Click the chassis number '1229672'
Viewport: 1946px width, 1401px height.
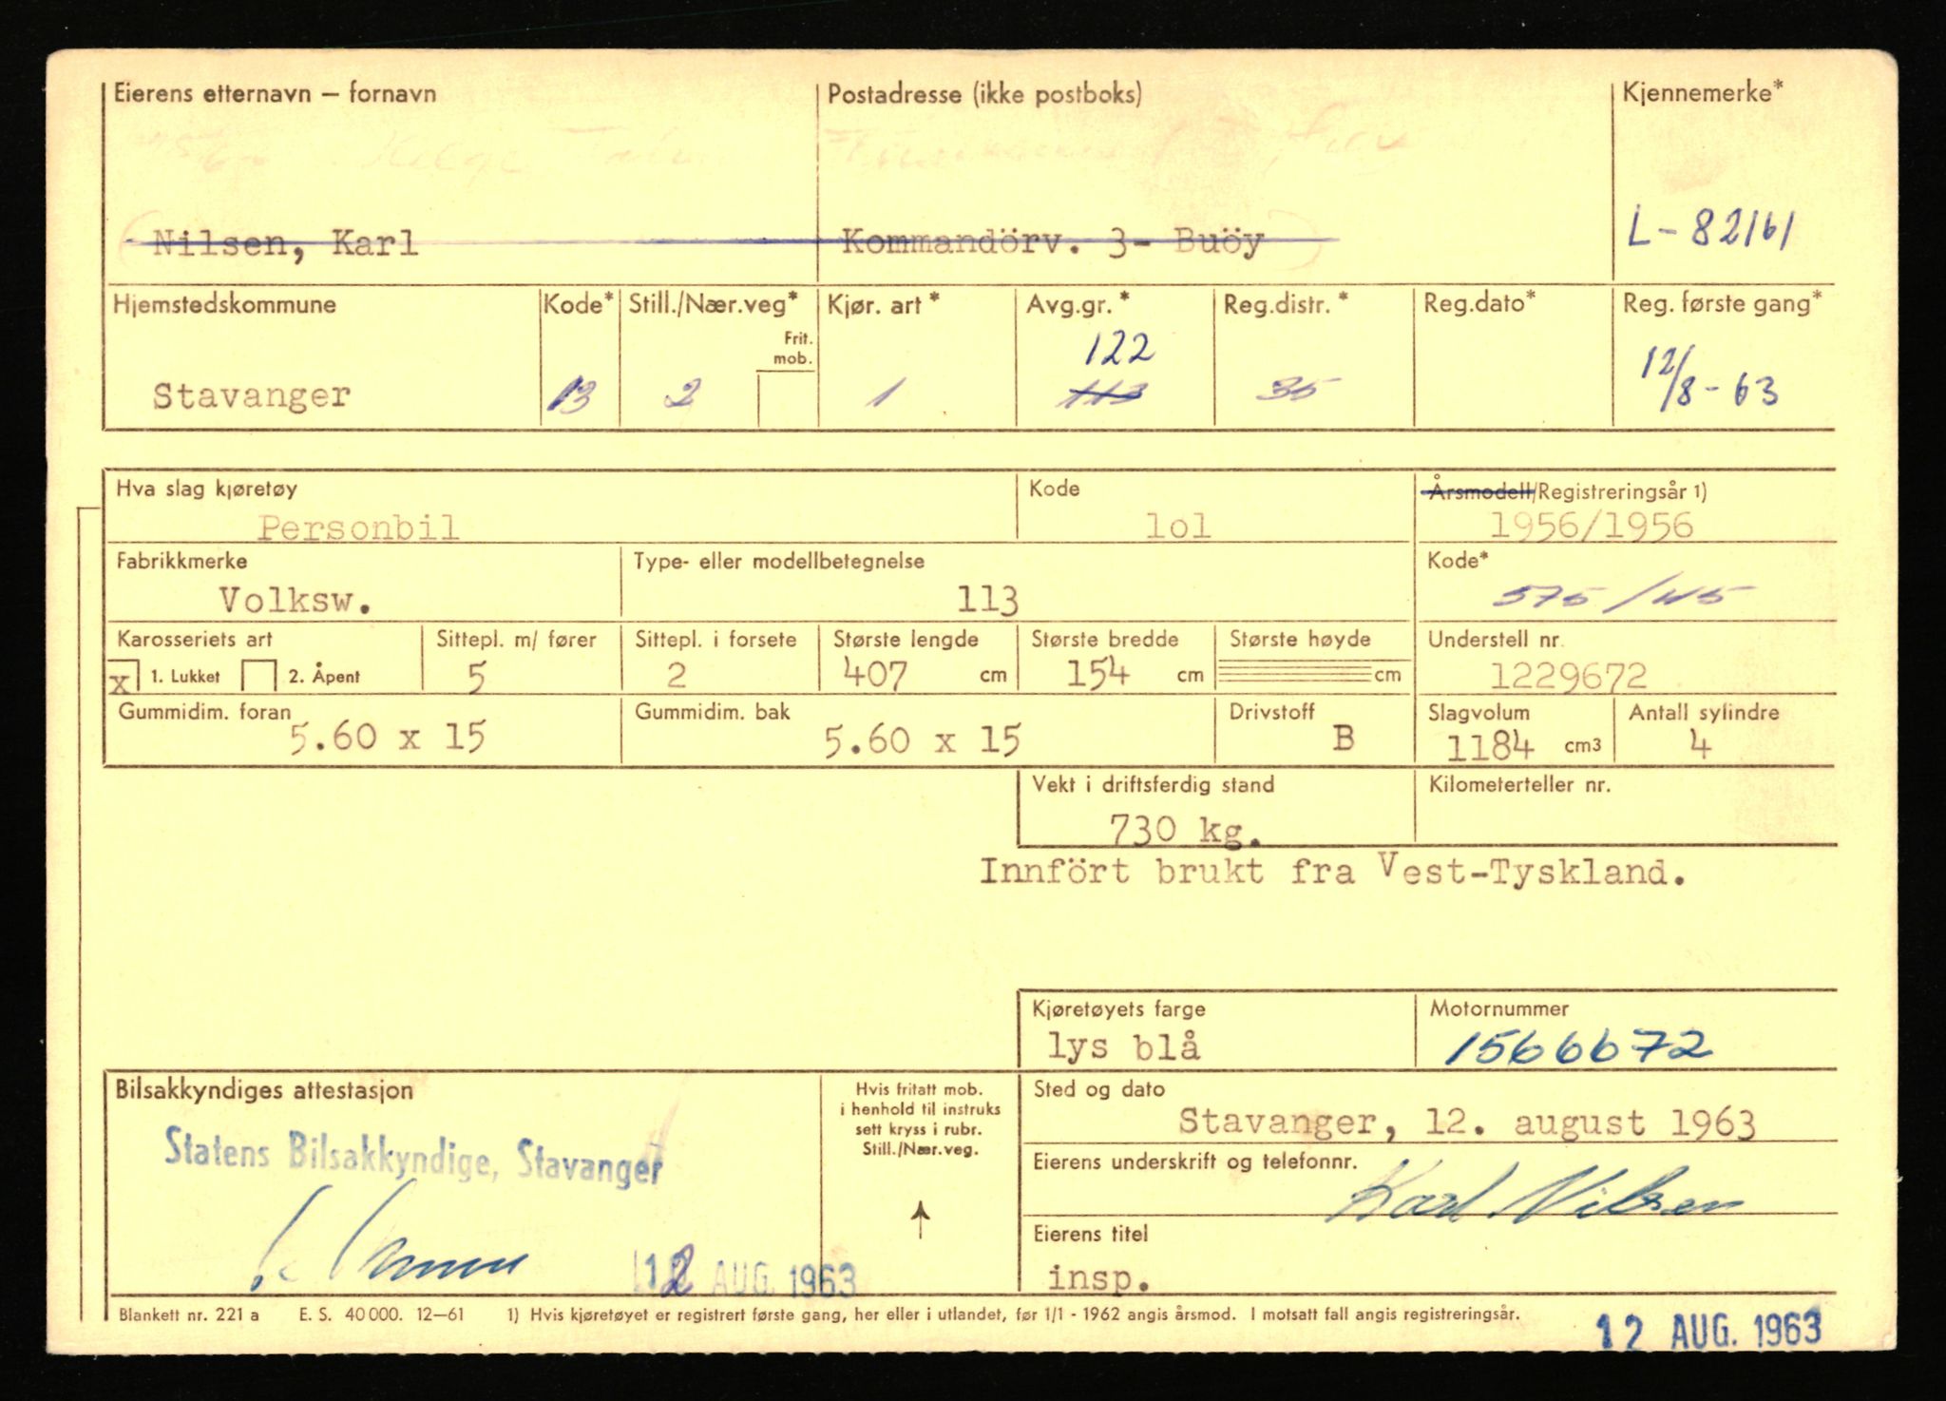[x=1568, y=676]
